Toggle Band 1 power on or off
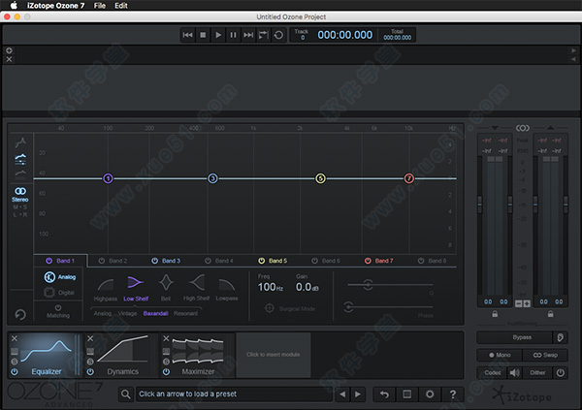Screen dimensions: 582x410 (x=49, y=261)
